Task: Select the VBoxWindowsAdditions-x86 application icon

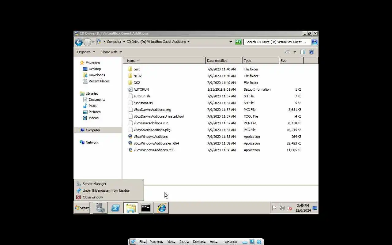Action: pyautogui.click(x=130, y=150)
